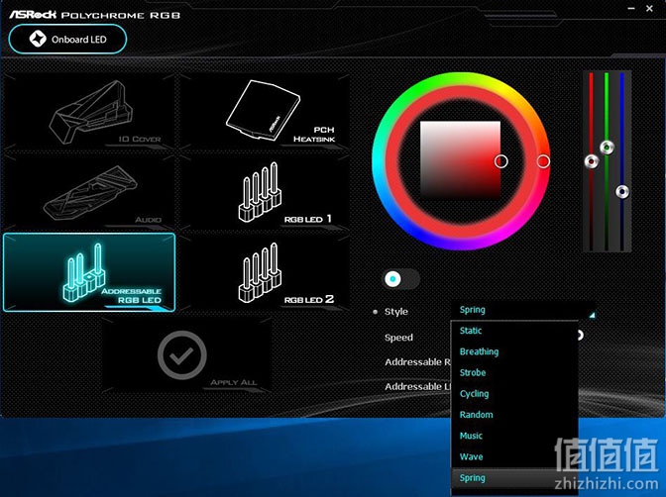Screen dimensions: 666x497
Task: Select the Addressable RGB LED header
Action: pyautogui.click(x=89, y=272)
